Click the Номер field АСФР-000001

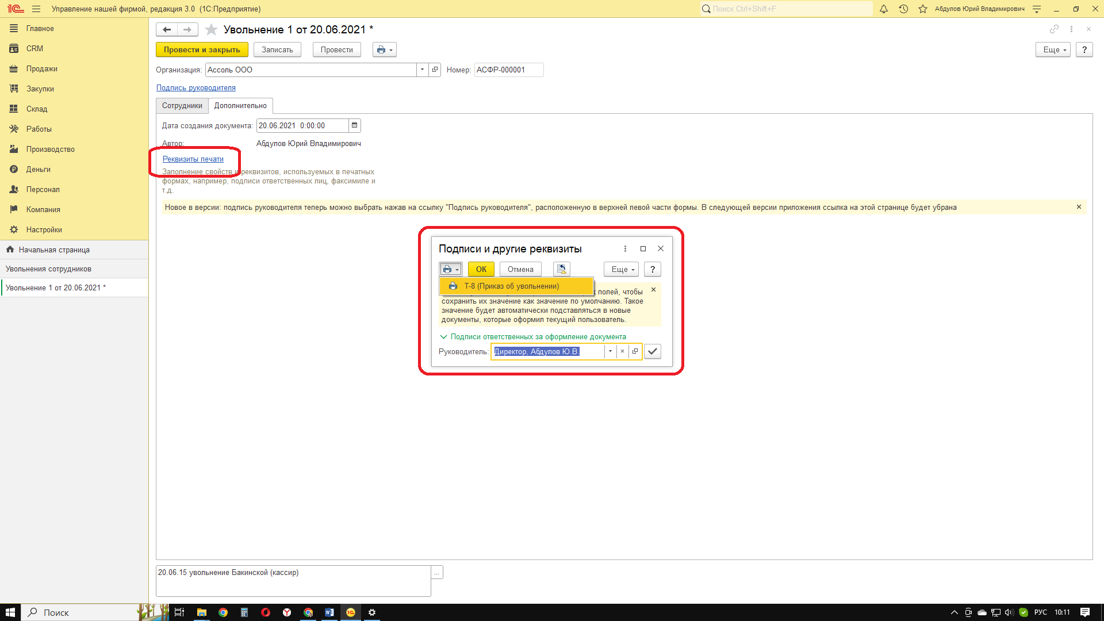[x=508, y=70]
